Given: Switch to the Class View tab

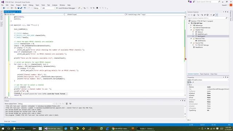Looking at the screenshot, I should coord(214,74).
